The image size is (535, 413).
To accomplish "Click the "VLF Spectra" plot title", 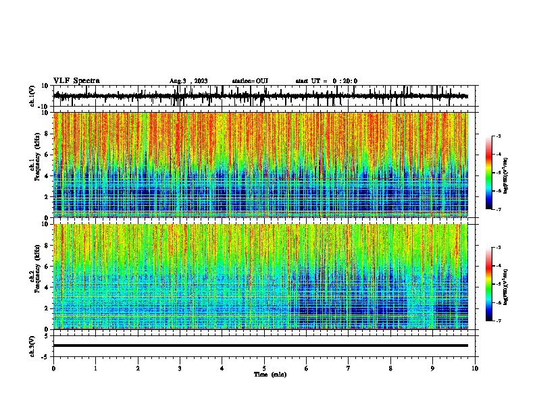I will click(x=76, y=81).
